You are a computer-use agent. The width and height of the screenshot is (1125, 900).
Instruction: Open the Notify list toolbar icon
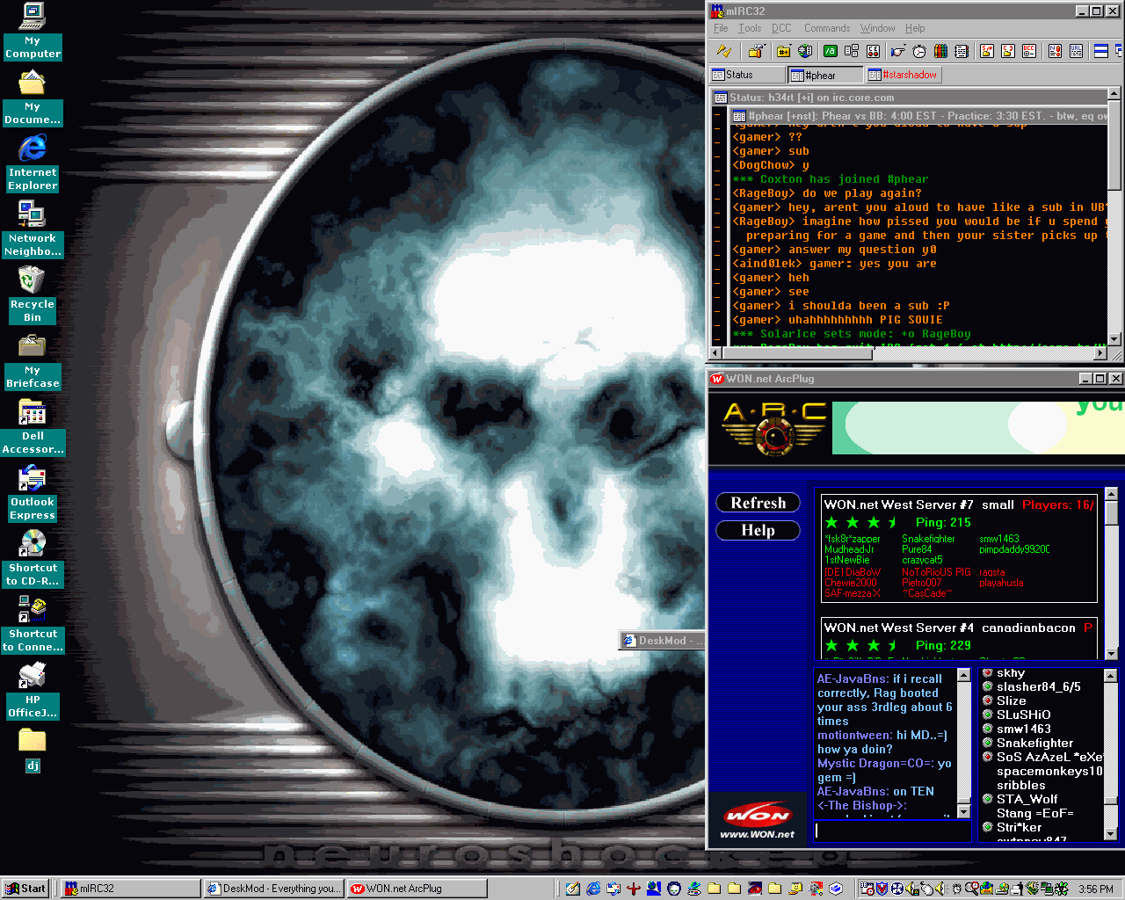[x=1055, y=51]
